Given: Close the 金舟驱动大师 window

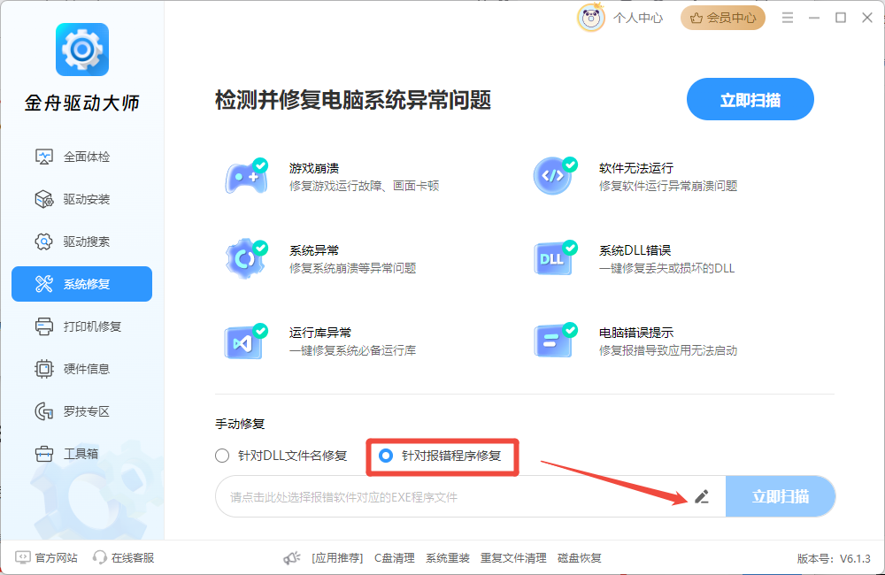Looking at the screenshot, I should (x=867, y=18).
